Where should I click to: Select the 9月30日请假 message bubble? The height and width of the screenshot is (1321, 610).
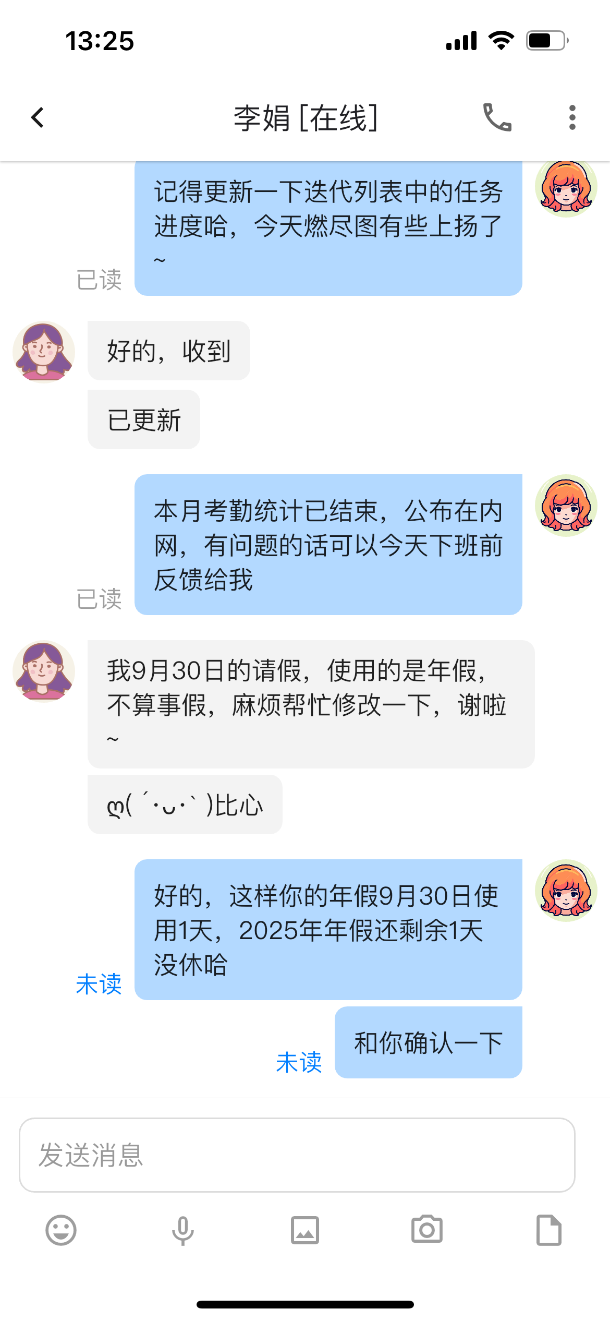[x=311, y=704]
